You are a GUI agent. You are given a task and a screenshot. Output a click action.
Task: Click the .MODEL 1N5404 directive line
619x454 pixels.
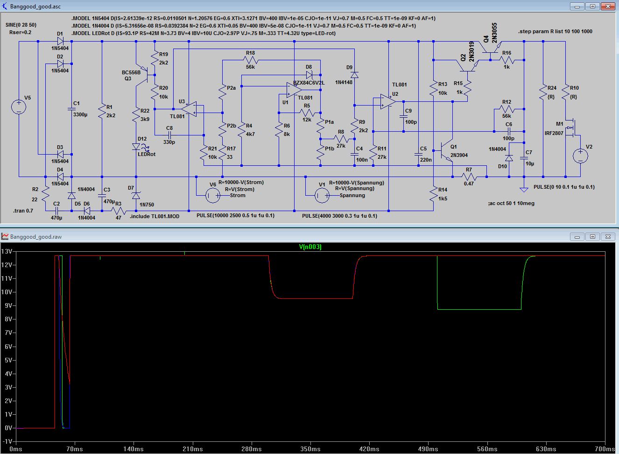[x=253, y=18]
